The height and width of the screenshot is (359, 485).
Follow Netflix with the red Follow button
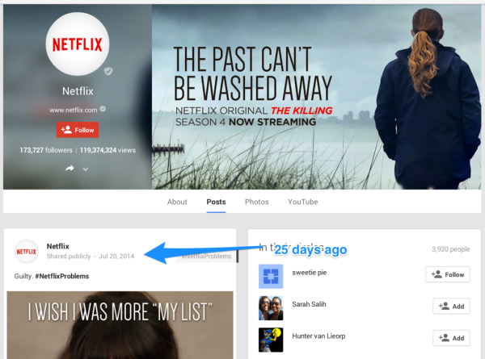[x=78, y=130]
